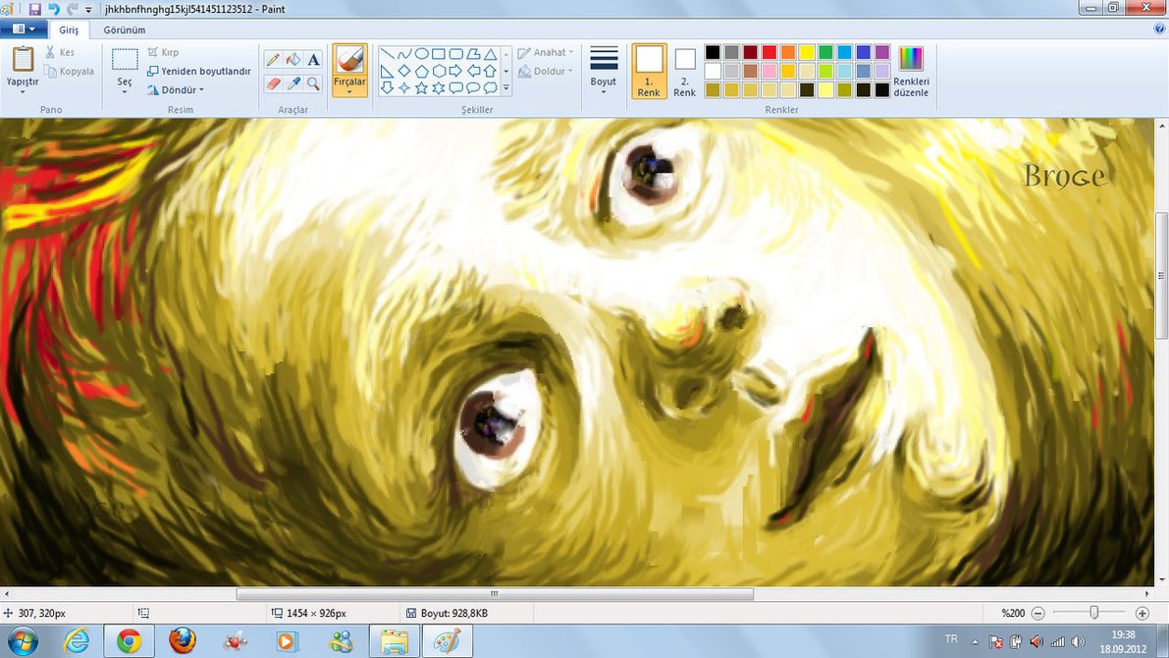Select the Magnifier tool
1169x658 pixels.
[313, 83]
